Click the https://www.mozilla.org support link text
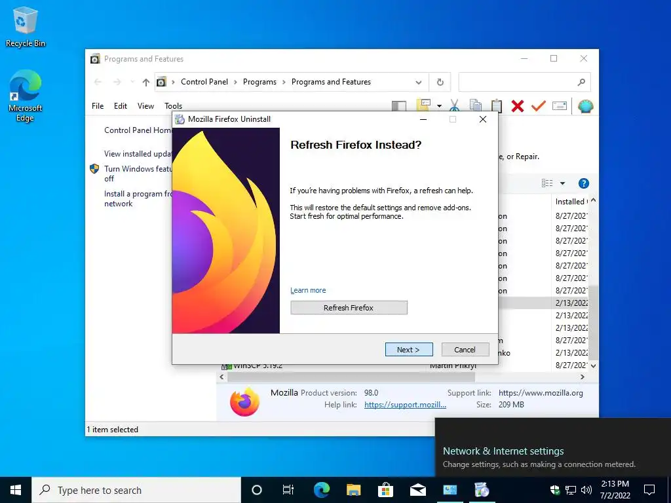Image resolution: width=671 pixels, height=503 pixels. coord(541,393)
